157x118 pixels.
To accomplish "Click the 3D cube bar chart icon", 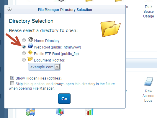I will click(x=60, y=112).
